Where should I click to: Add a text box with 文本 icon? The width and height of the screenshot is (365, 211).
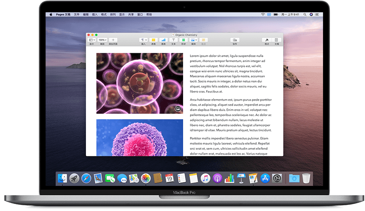173,40
